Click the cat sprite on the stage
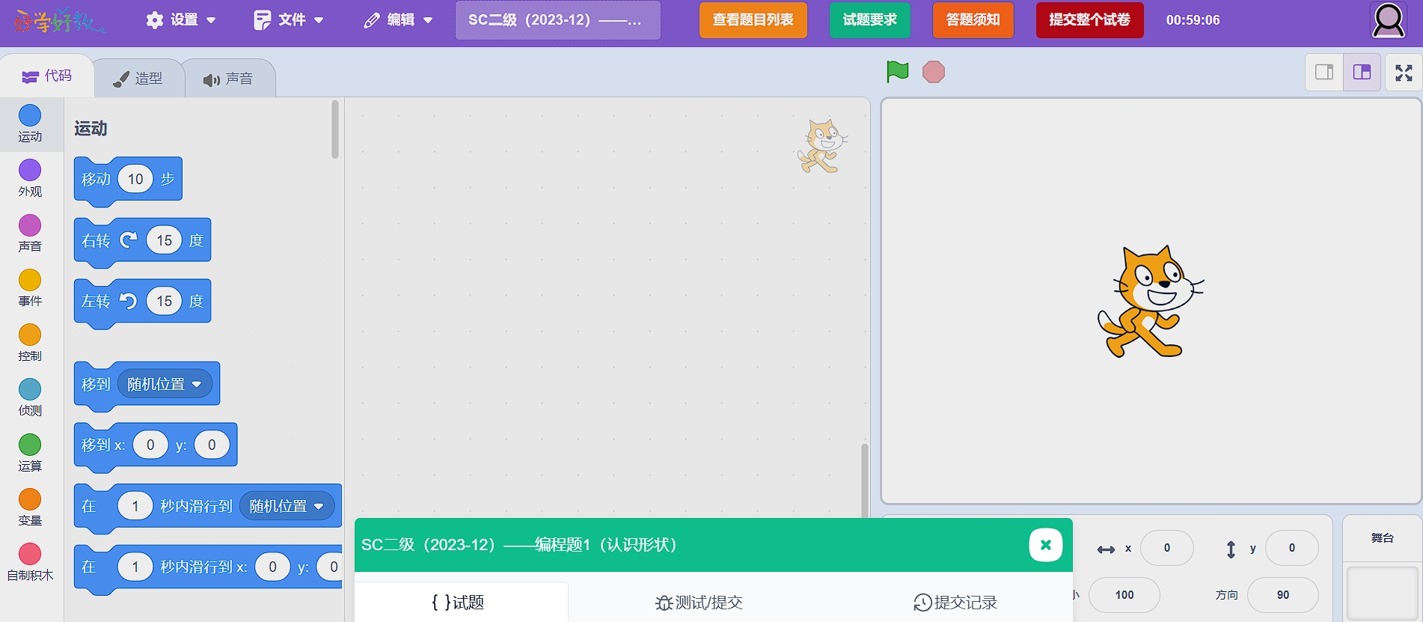1423x622 pixels. (x=1150, y=302)
